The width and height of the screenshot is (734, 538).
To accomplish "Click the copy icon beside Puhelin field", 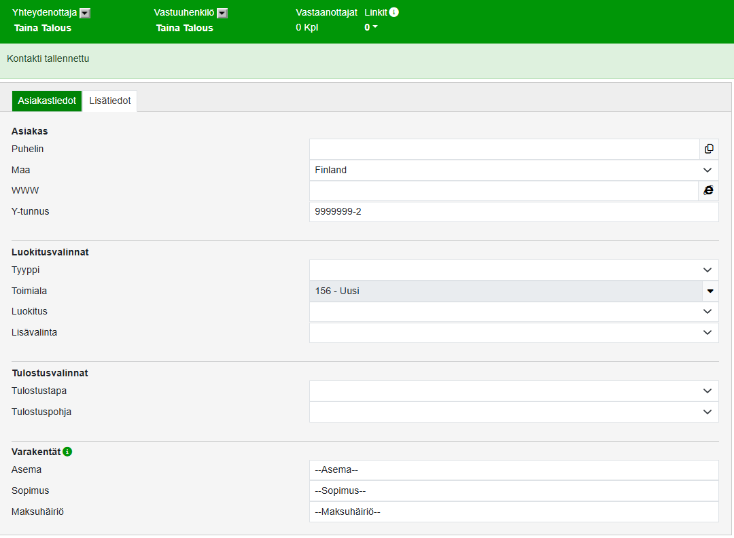I will coord(709,149).
